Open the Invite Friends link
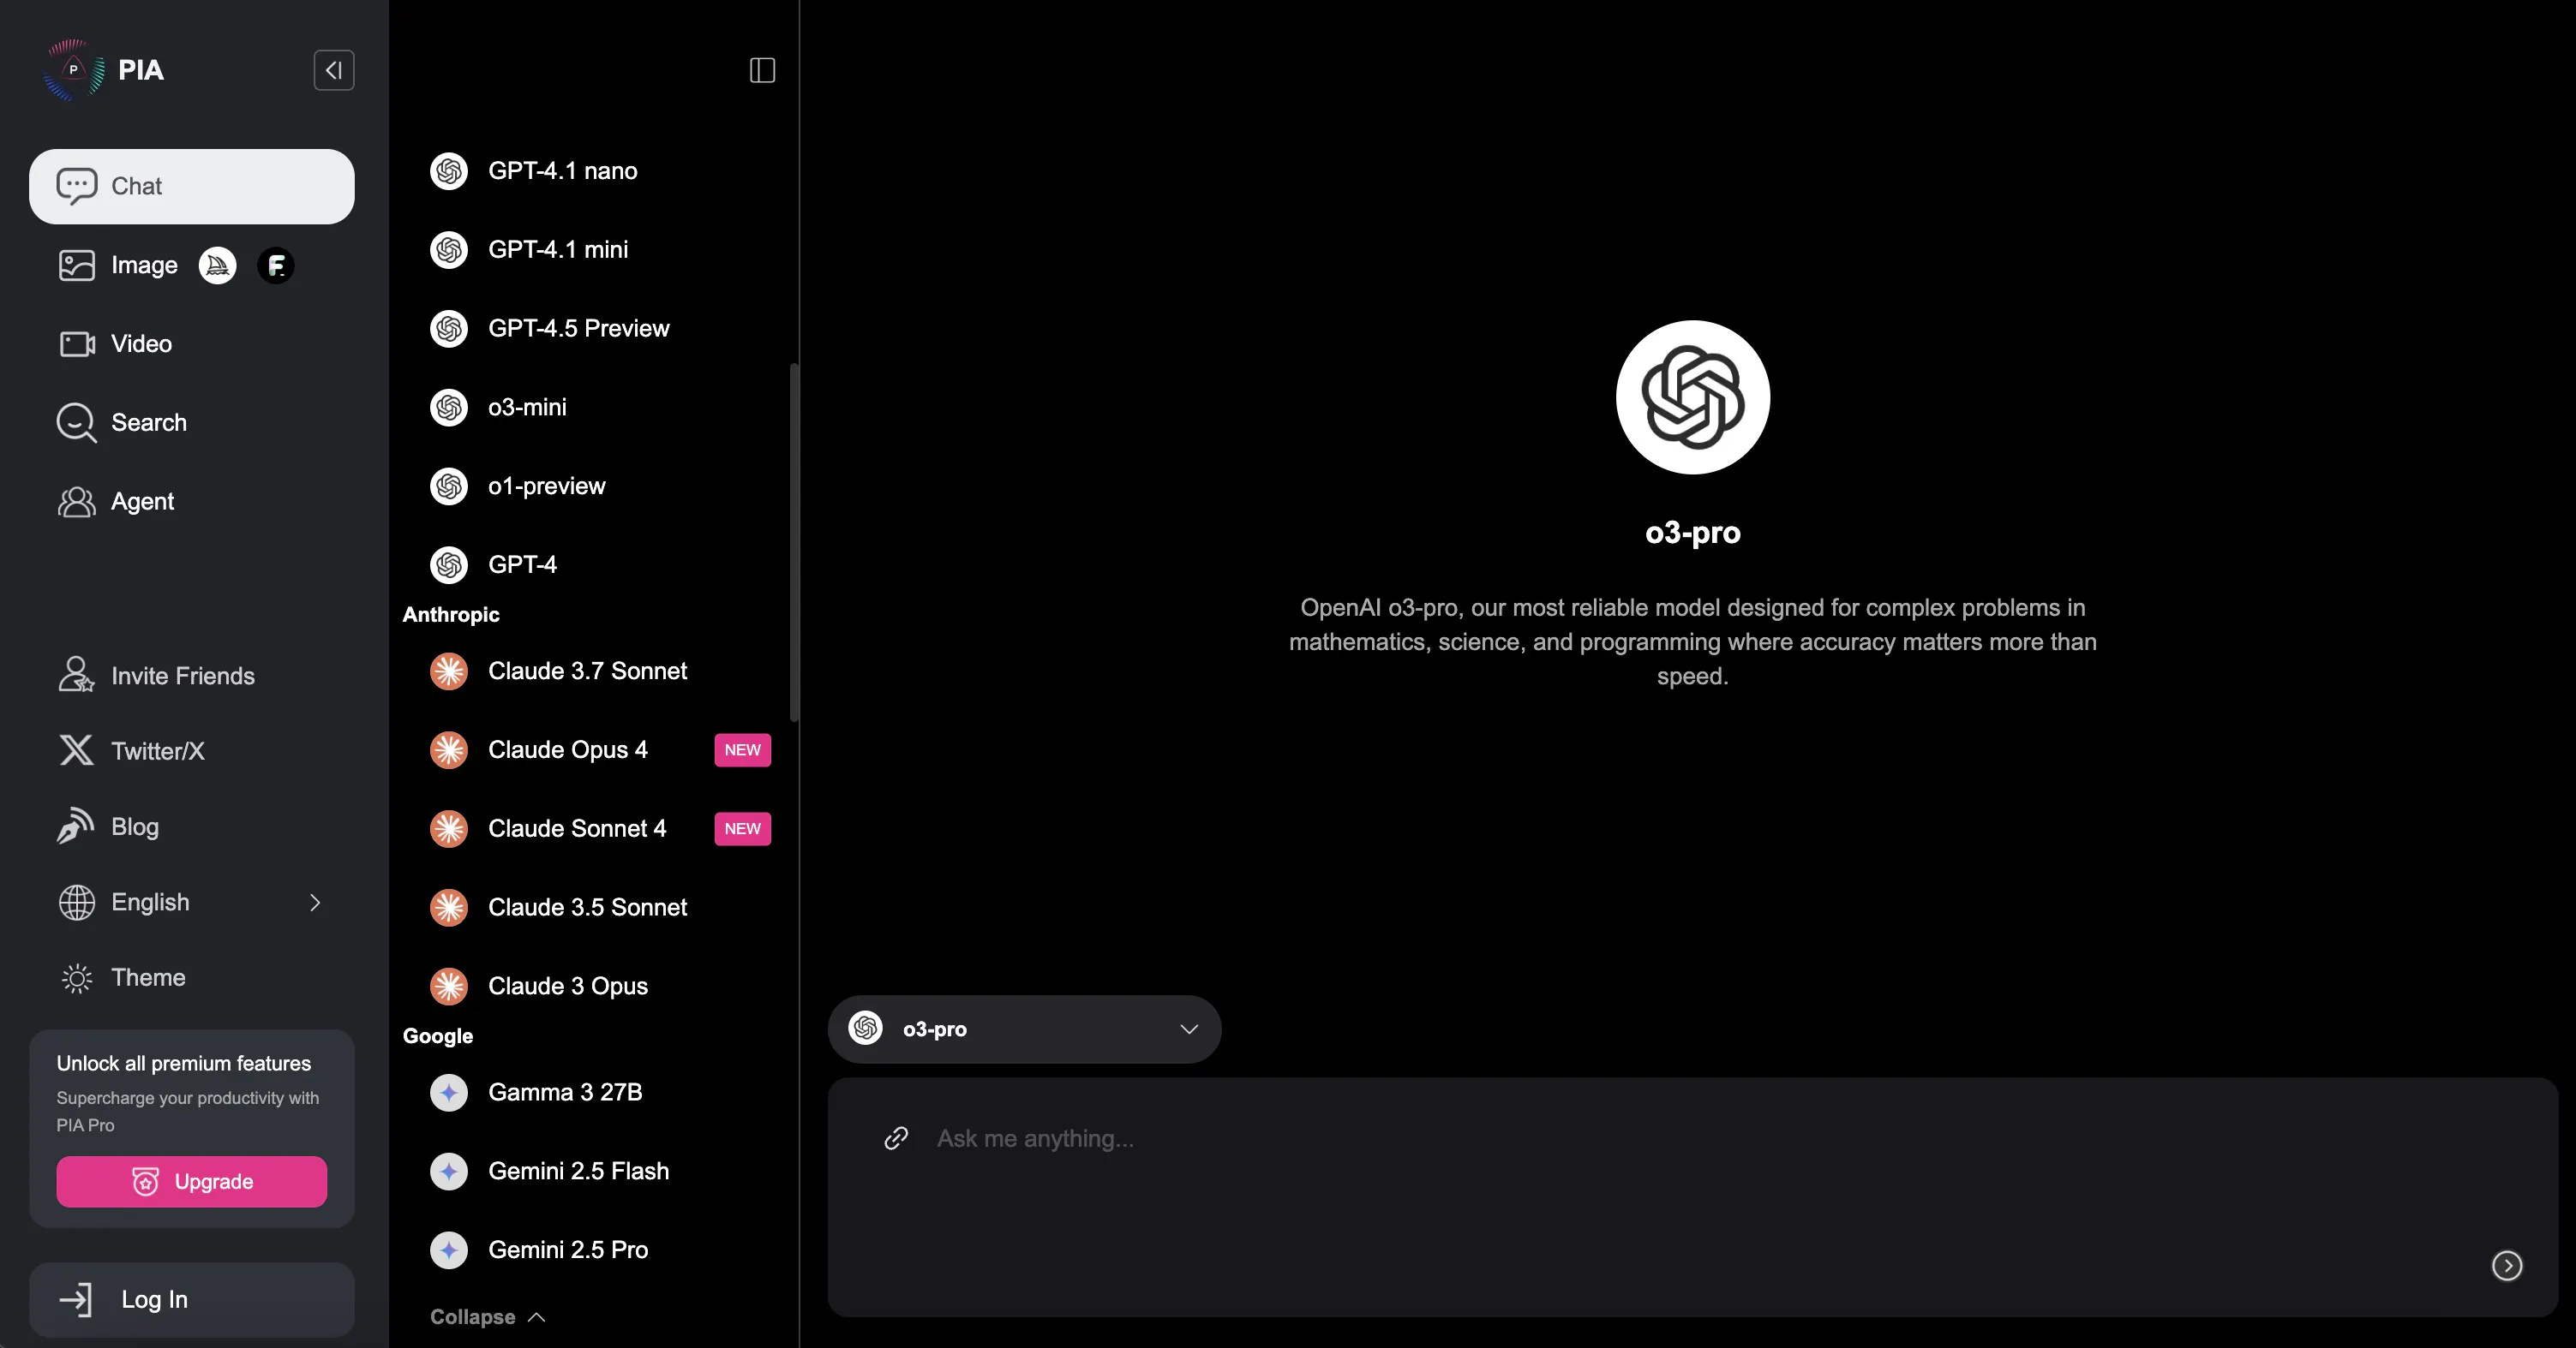 click(192, 676)
